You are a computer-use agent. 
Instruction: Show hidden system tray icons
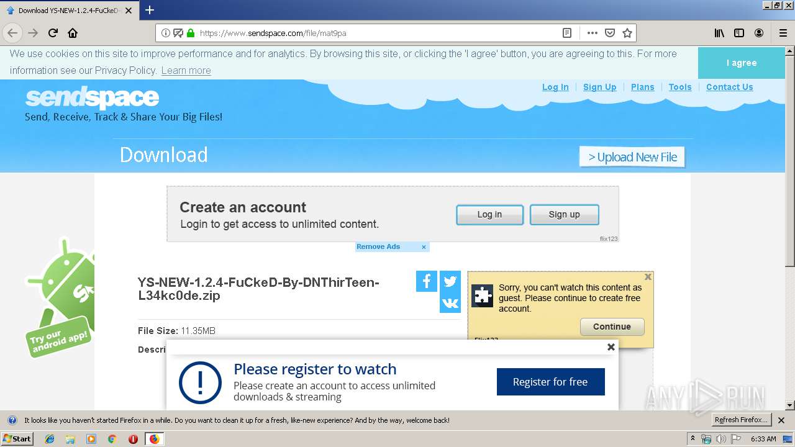click(693, 439)
